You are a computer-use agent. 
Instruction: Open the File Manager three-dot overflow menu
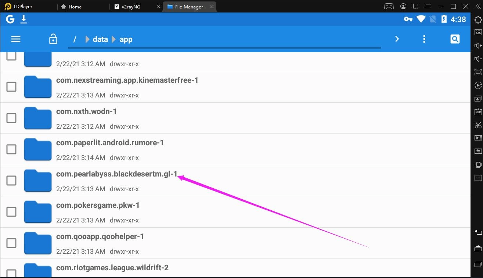point(424,39)
